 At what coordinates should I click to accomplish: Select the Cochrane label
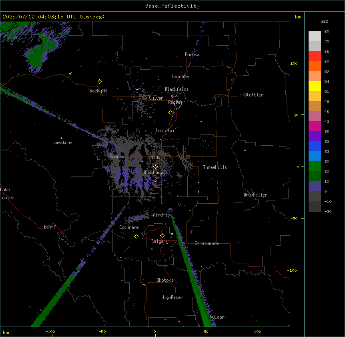pos(129,227)
